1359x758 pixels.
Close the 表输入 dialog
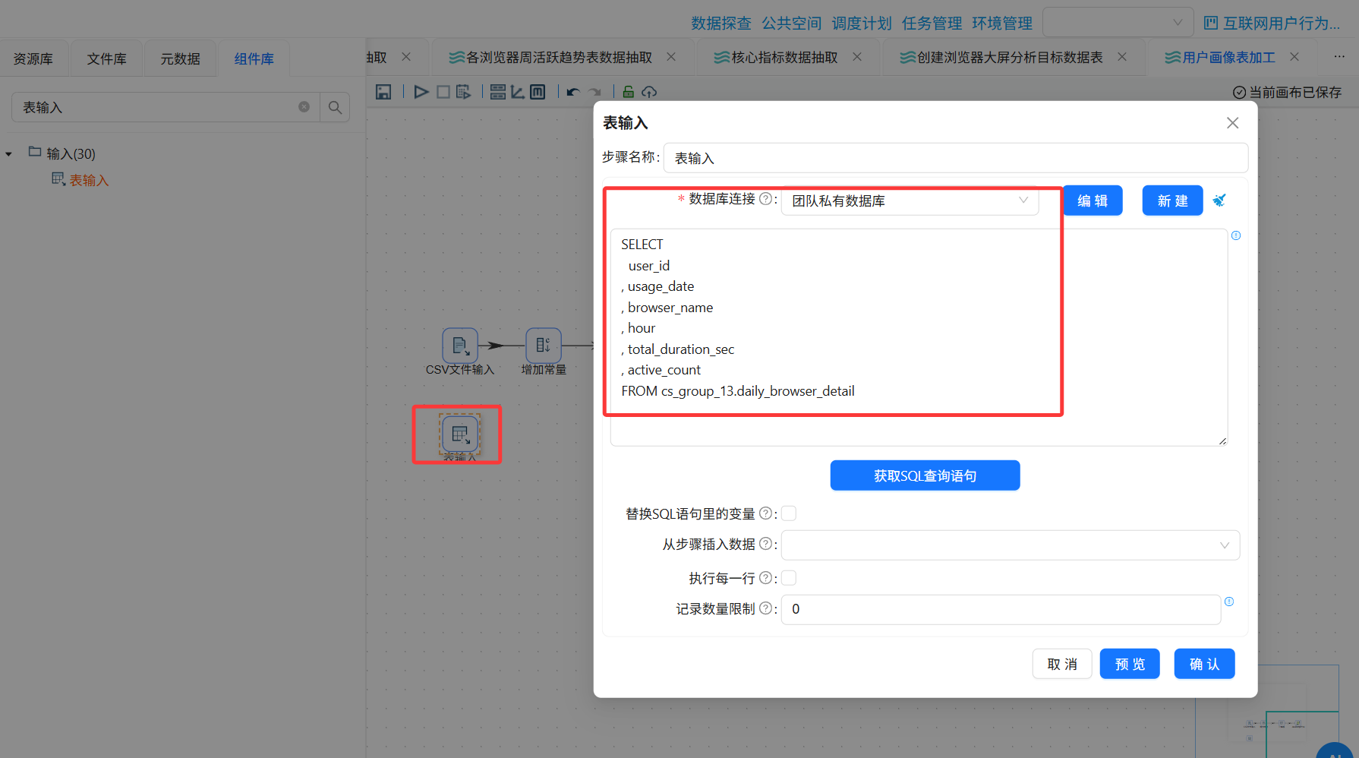click(1232, 123)
